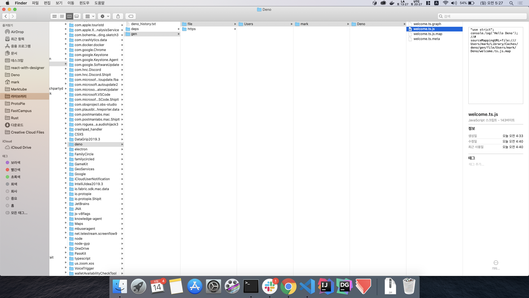The height and width of the screenshot is (298, 529).
Task: Expand the https folder
Action: (x=191, y=29)
